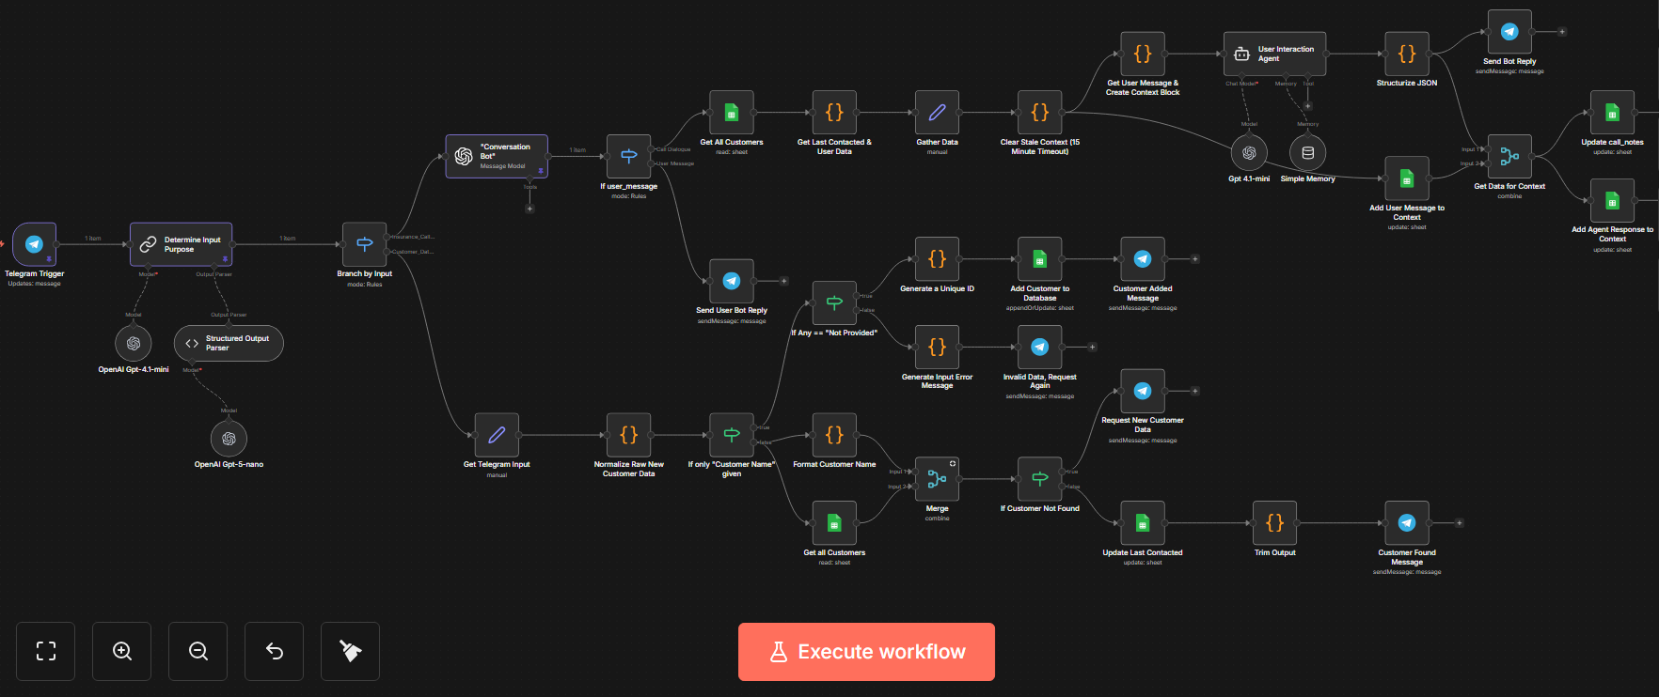Tidy up the workflow with broom icon
The image size is (1659, 697).
[350, 651]
